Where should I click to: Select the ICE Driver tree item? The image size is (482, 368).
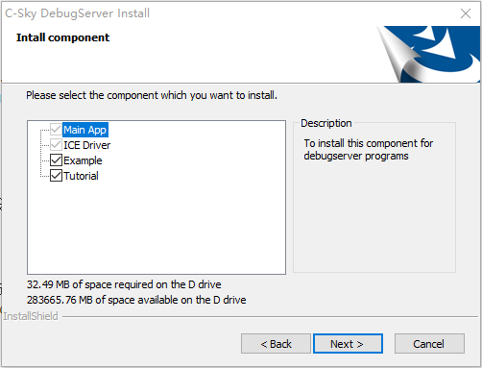[x=86, y=145]
